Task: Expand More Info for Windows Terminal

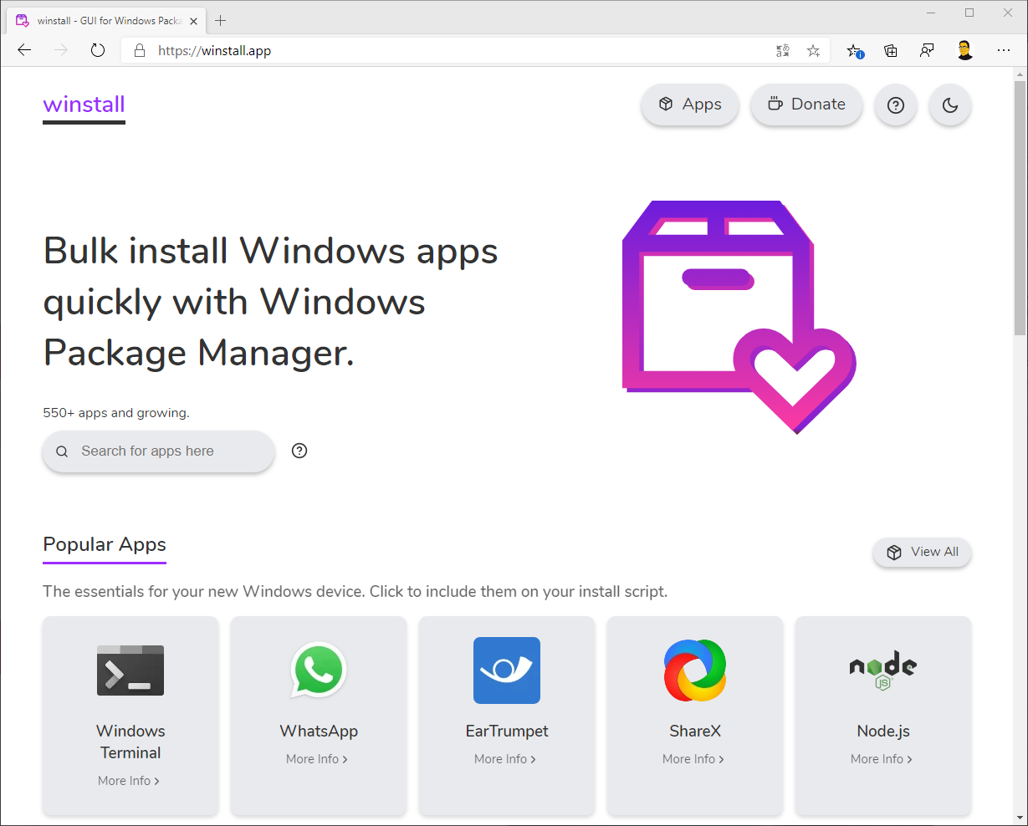Action: point(129,781)
